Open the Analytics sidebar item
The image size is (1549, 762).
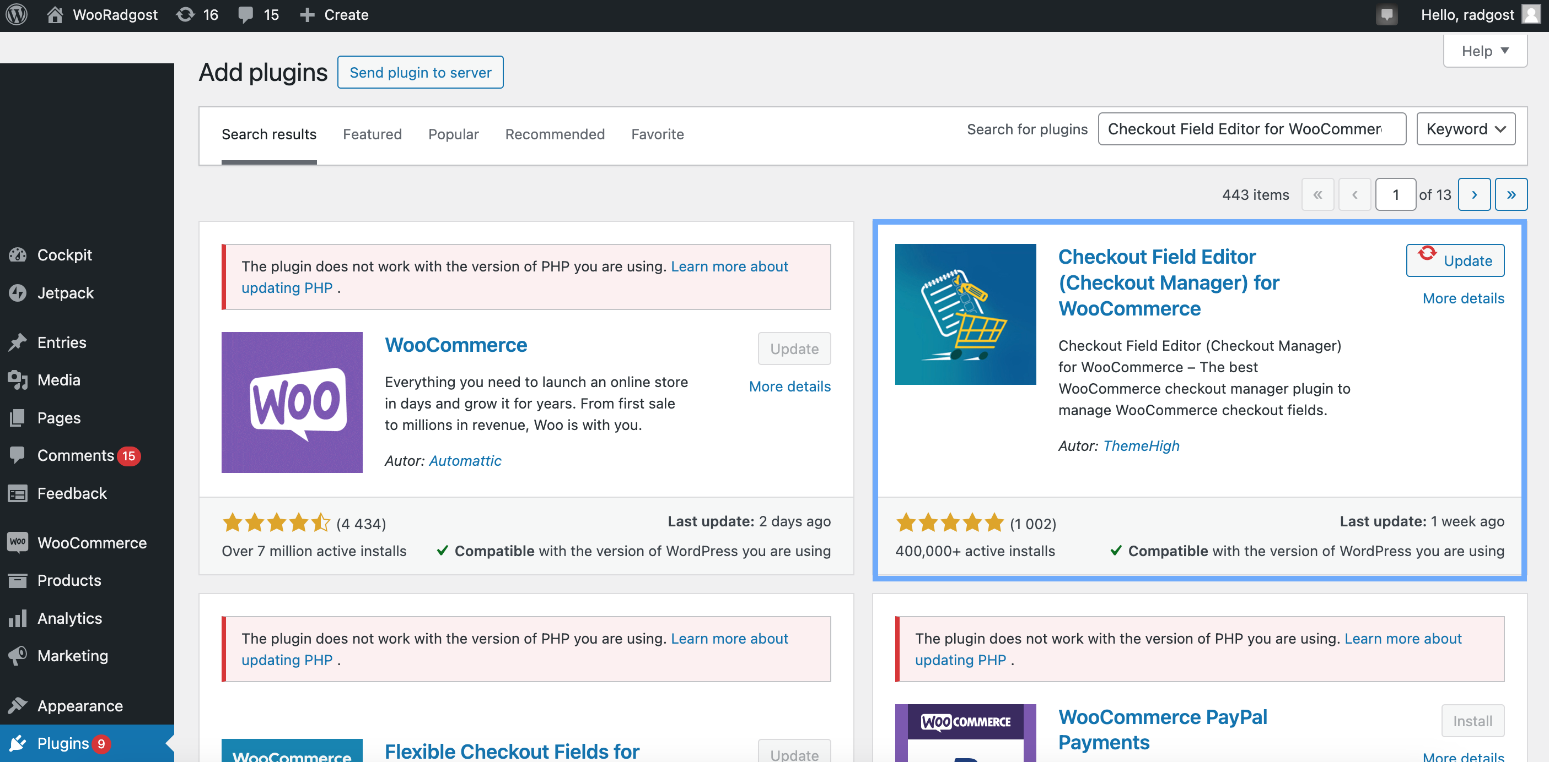[69, 618]
